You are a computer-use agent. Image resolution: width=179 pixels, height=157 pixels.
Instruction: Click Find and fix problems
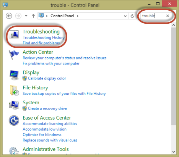(x=41, y=43)
